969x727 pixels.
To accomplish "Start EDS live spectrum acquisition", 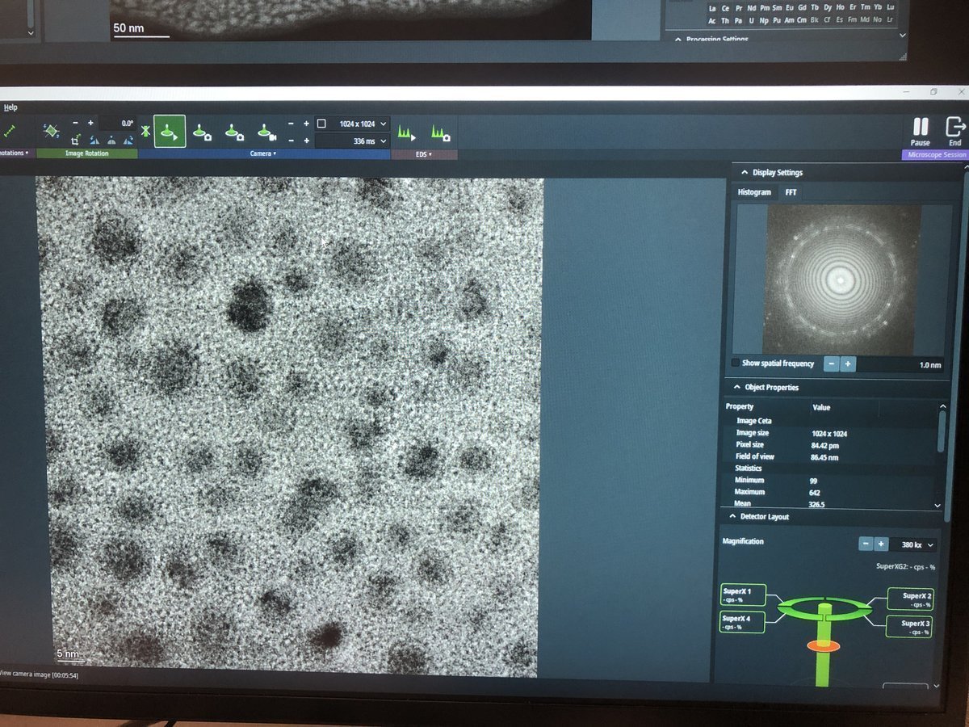I will click(406, 132).
